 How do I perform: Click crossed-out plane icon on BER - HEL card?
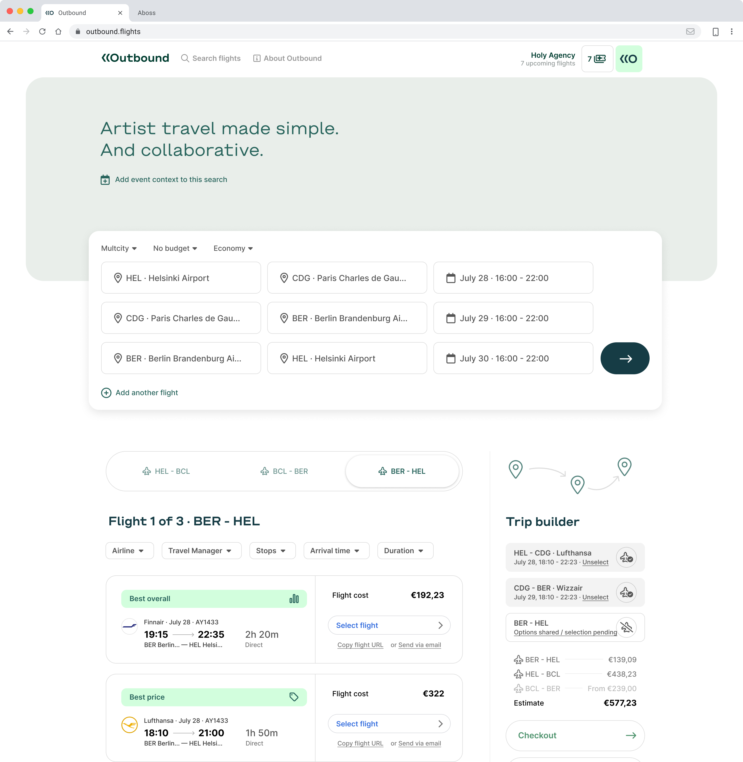pos(626,627)
